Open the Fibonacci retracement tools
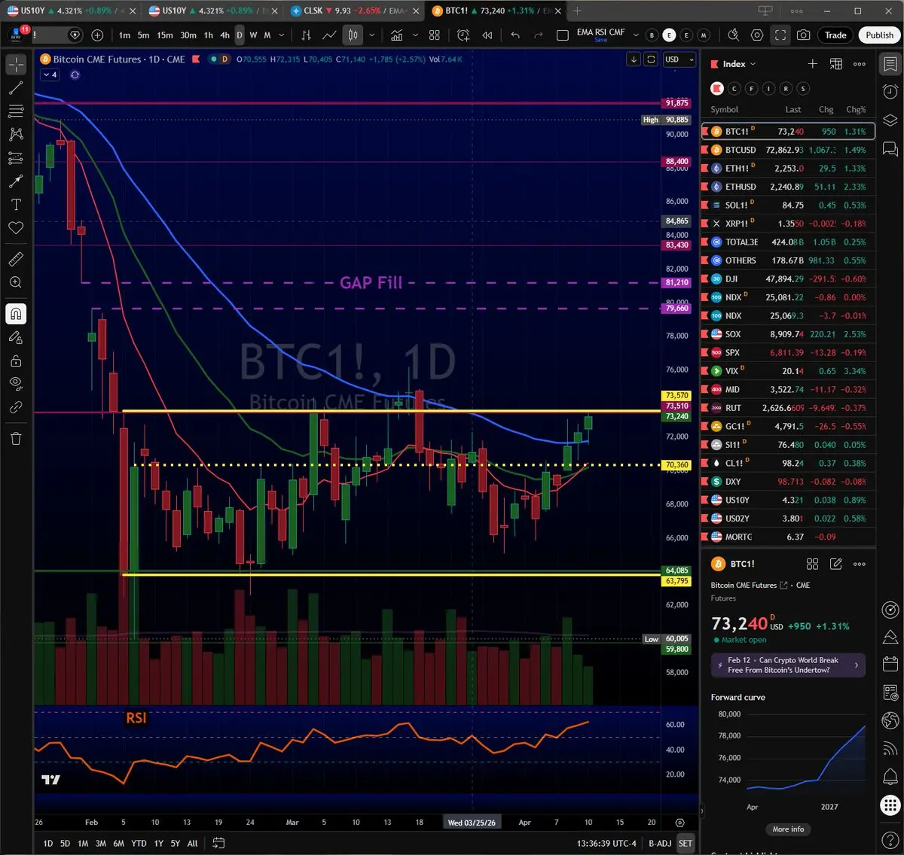 pyautogui.click(x=16, y=111)
